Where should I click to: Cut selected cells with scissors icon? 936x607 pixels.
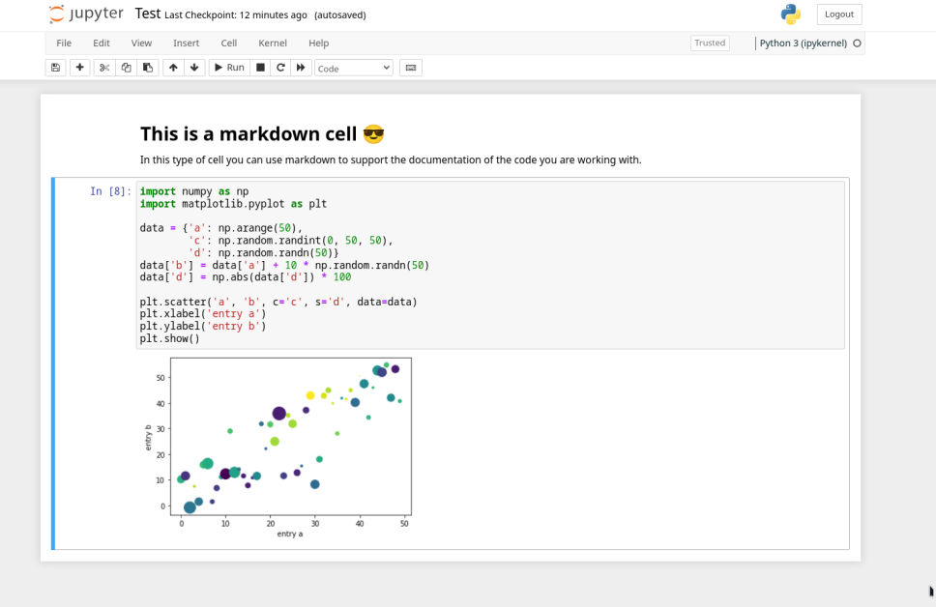point(104,68)
